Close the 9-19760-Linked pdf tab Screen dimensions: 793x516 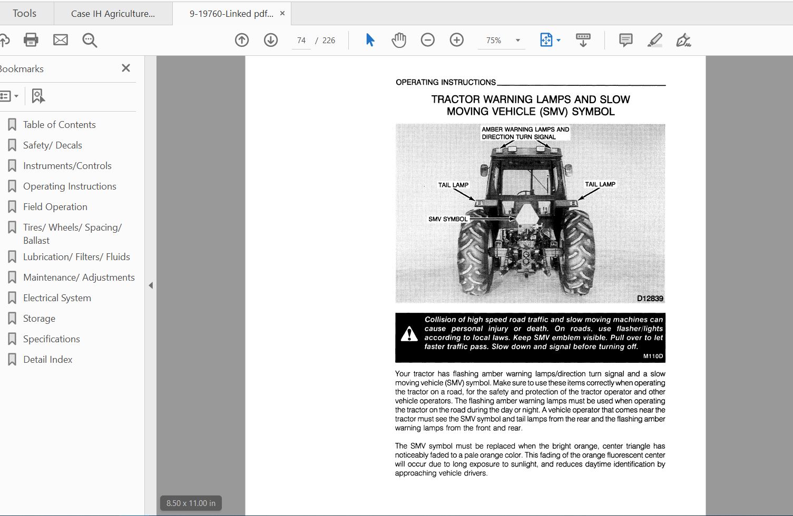pos(282,14)
